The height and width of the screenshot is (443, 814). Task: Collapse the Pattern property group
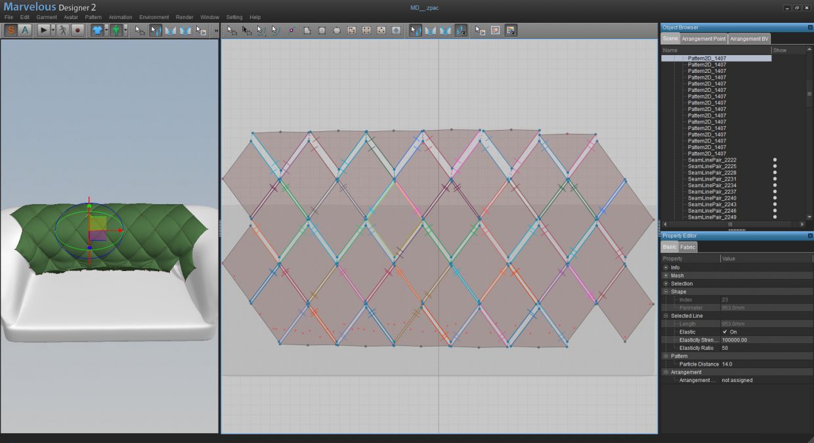[666, 356]
